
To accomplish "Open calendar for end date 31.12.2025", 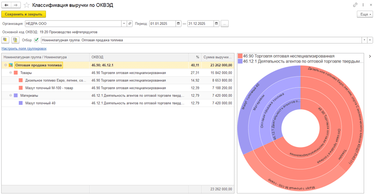I will 217,24.
